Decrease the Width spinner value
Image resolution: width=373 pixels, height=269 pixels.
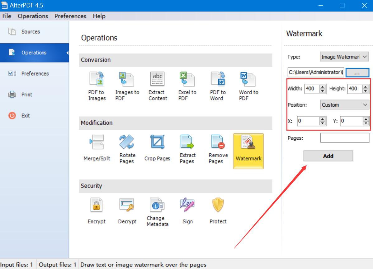pyautogui.click(x=323, y=91)
